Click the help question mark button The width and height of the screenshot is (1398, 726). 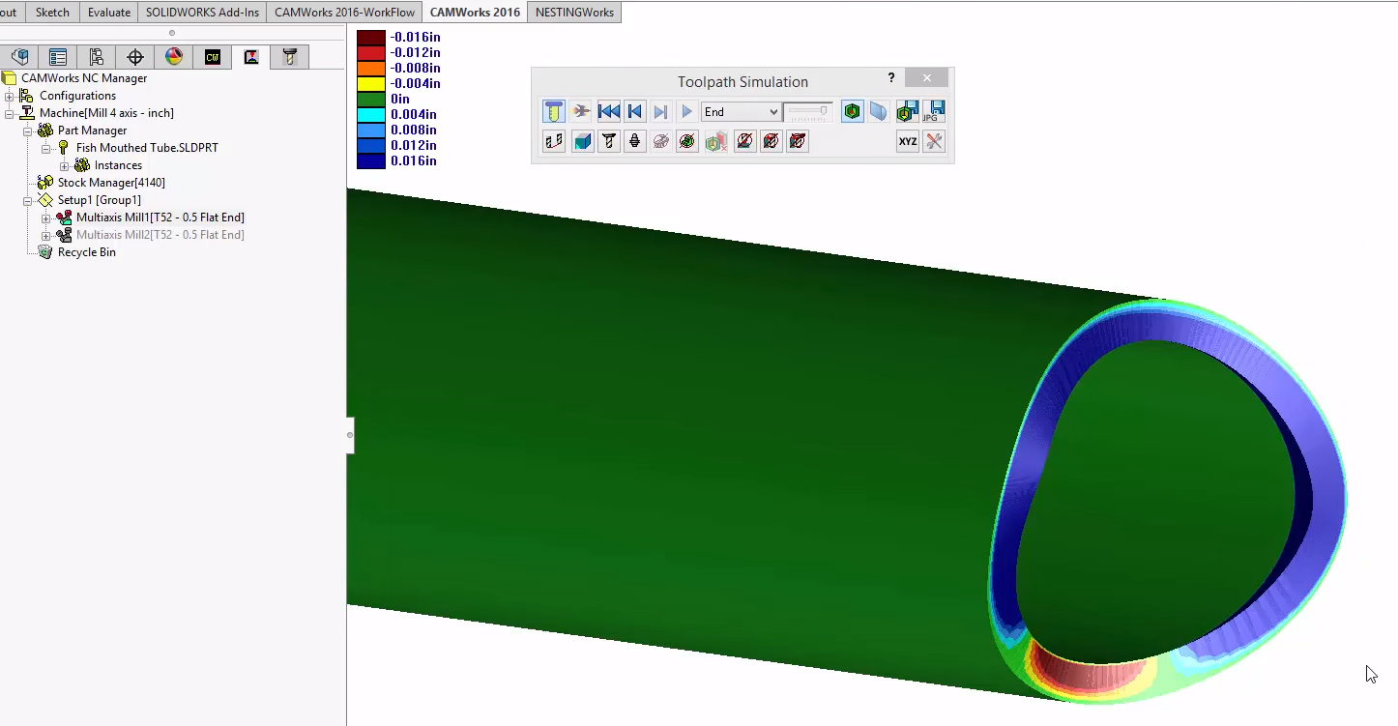coord(891,78)
